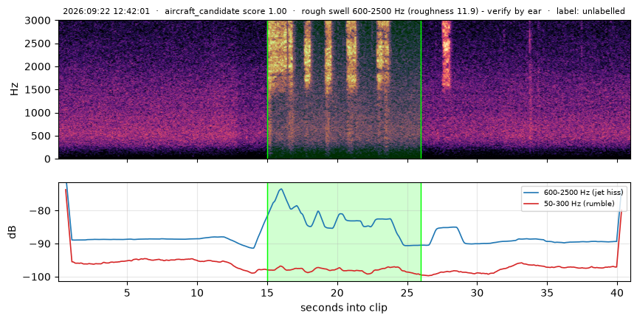
Task: Click the timestamp "2026:09:22 12:42:01" in the title
Action: point(107,11)
